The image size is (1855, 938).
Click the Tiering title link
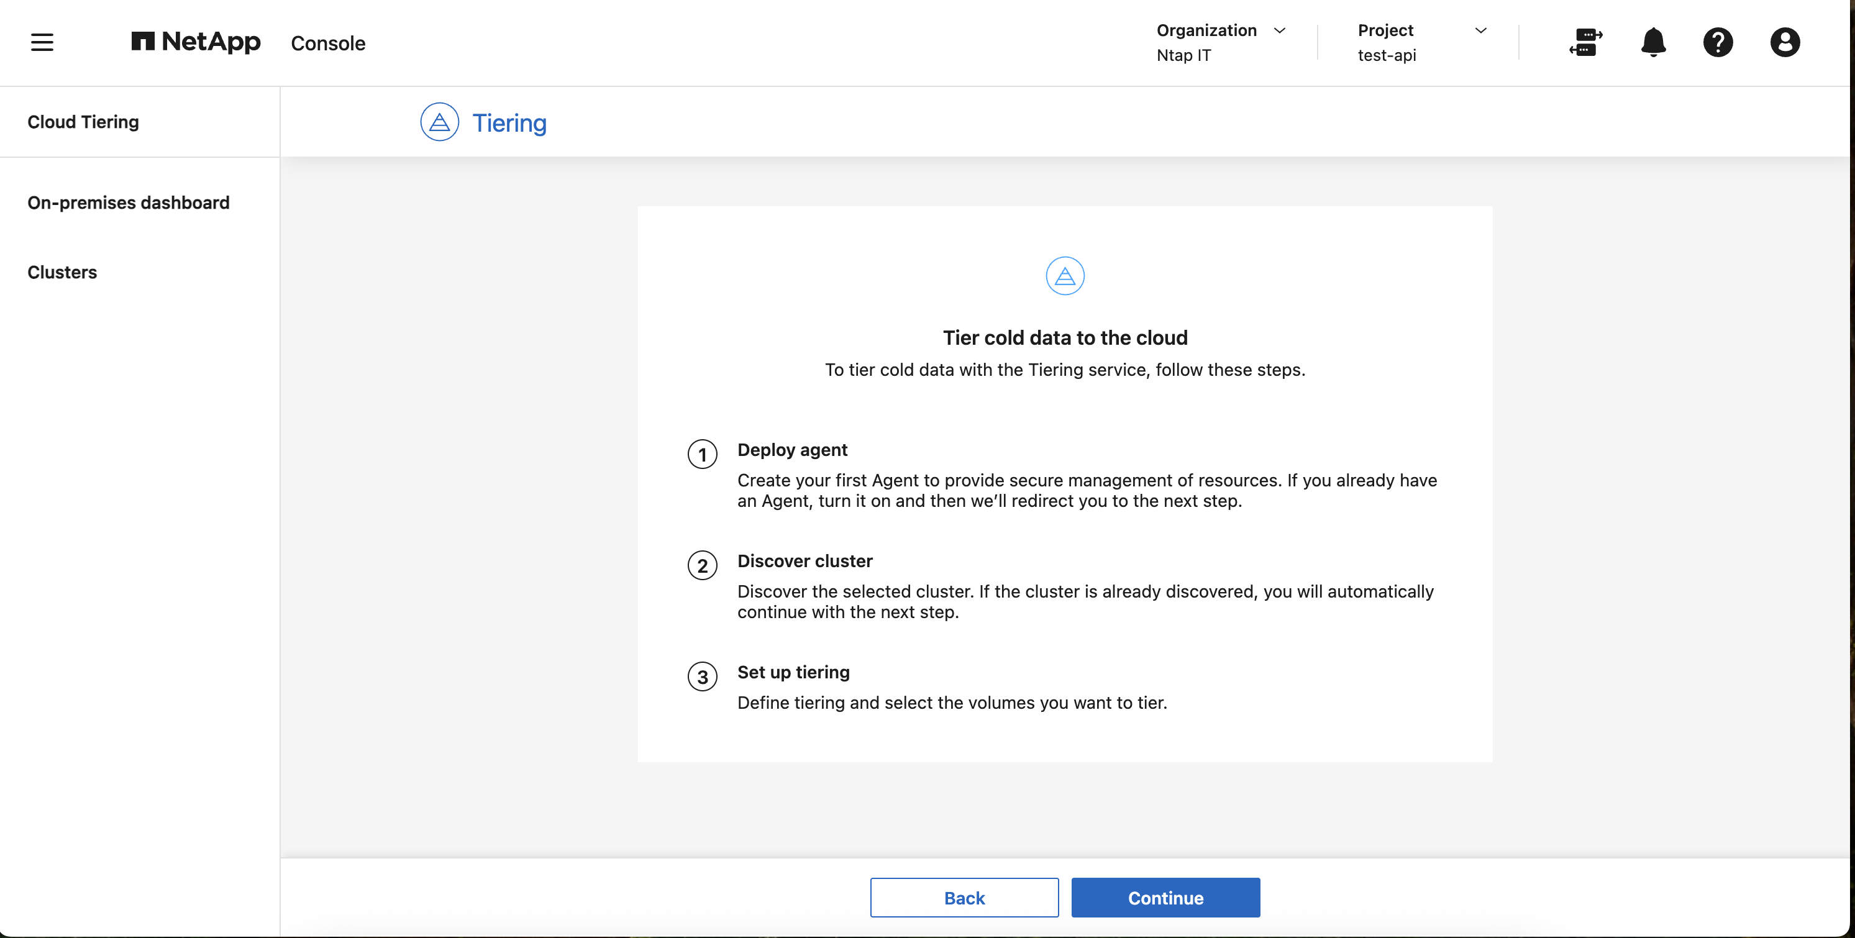pyautogui.click(x=509, y=123)
